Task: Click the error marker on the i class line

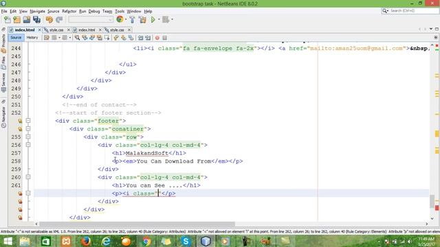Action: [x=20, y=193]
